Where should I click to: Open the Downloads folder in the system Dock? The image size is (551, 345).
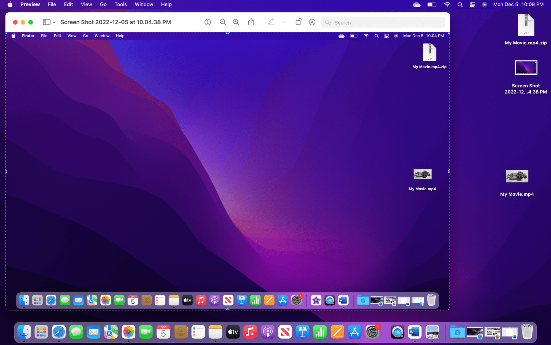(x=457, y=332)
